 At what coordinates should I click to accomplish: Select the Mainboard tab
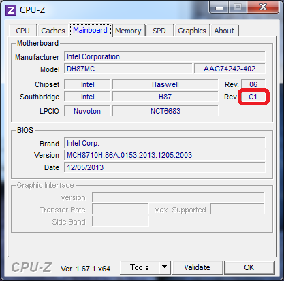tap(91, 30)
